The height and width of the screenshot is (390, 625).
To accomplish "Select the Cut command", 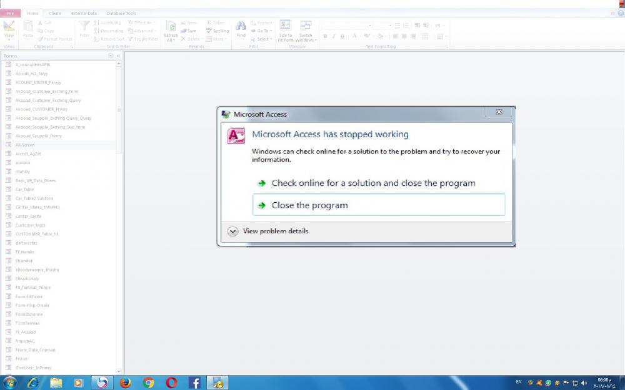I will [x=44, y=23].
